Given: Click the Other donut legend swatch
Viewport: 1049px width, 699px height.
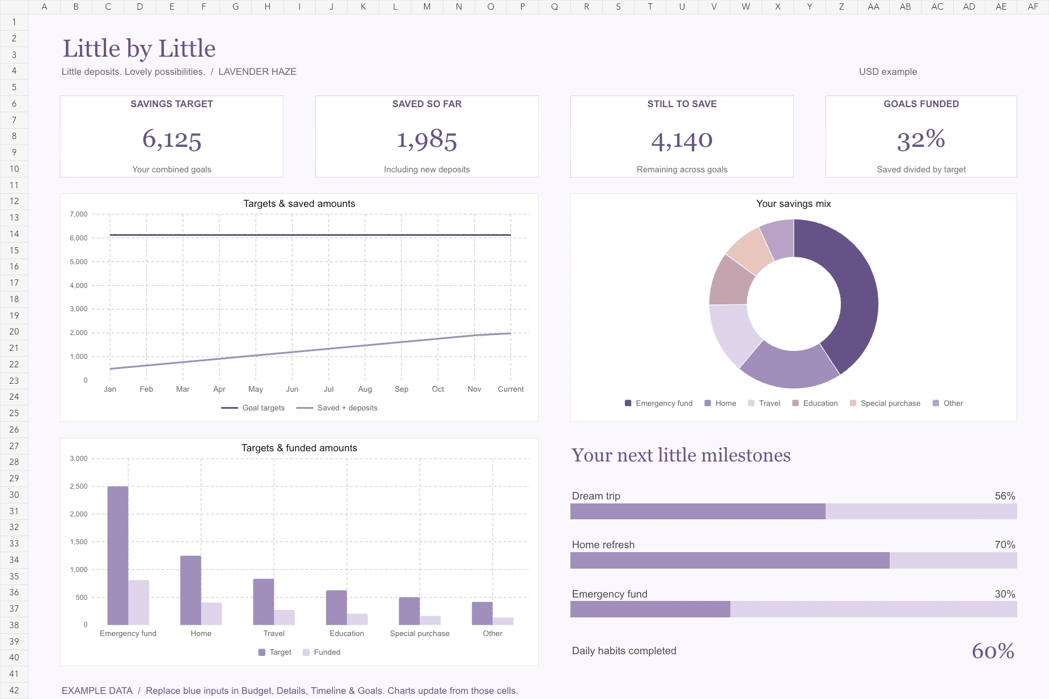Looking at the screenshot, I should click(x=936, y=403).
